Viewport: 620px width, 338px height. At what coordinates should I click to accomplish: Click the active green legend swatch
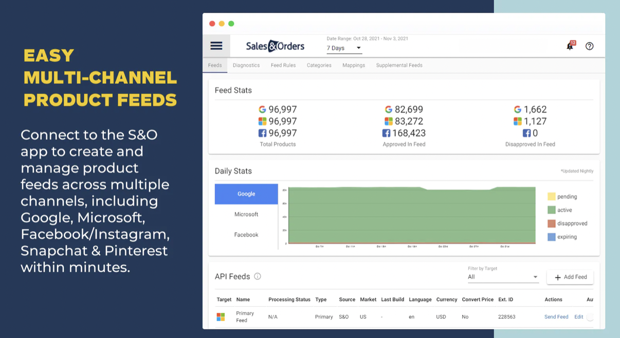coord(552,210)
